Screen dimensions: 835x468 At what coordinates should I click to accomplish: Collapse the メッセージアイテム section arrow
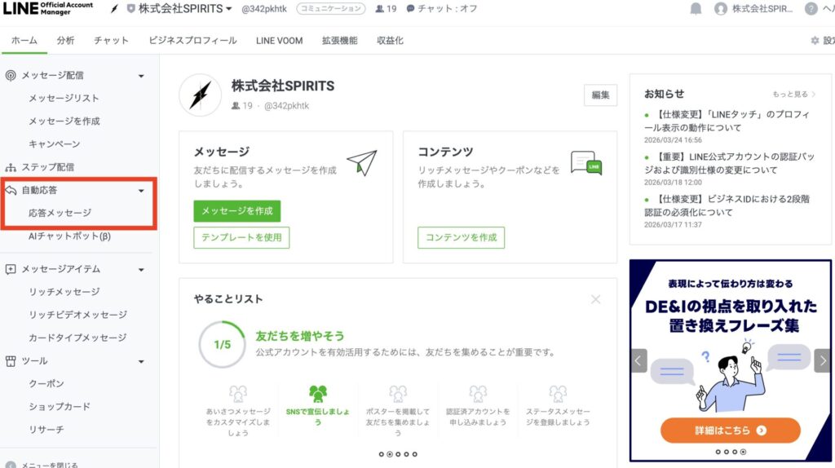[141, 270]
